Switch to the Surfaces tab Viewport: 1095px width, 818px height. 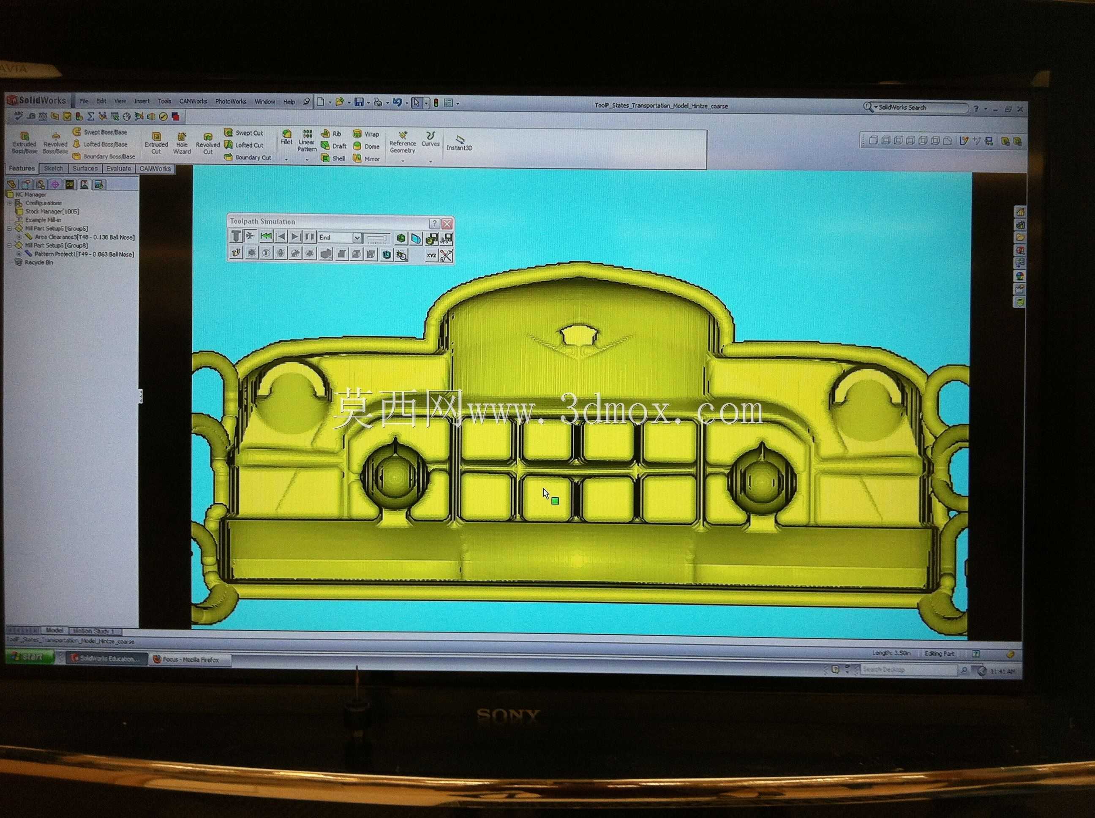(x=84, y=168)
